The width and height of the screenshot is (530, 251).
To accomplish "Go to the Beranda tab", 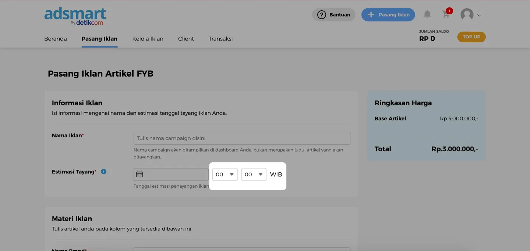I will coord(56,39).
